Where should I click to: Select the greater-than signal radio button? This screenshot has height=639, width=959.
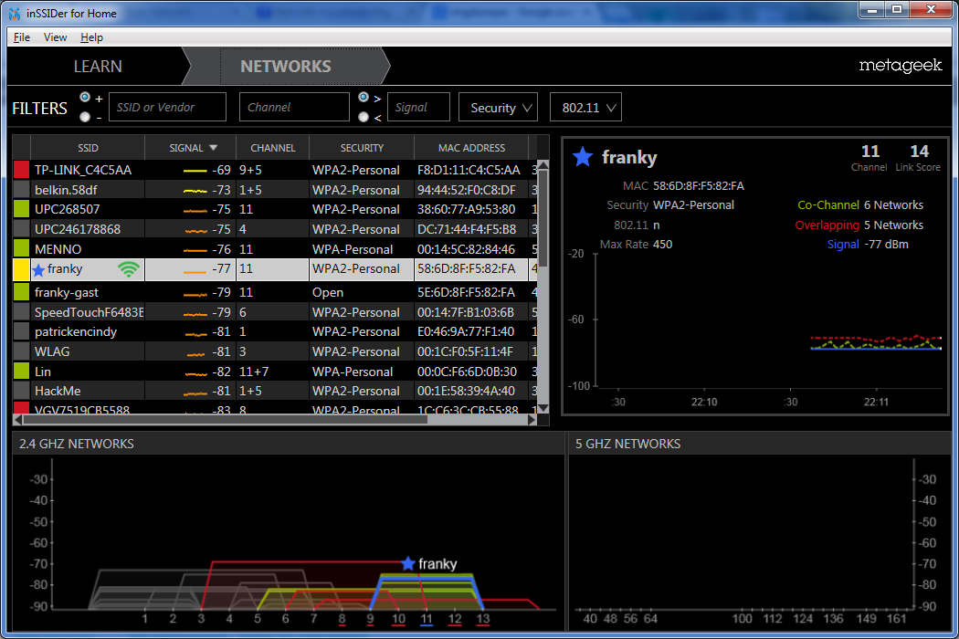tap(364, 98)
